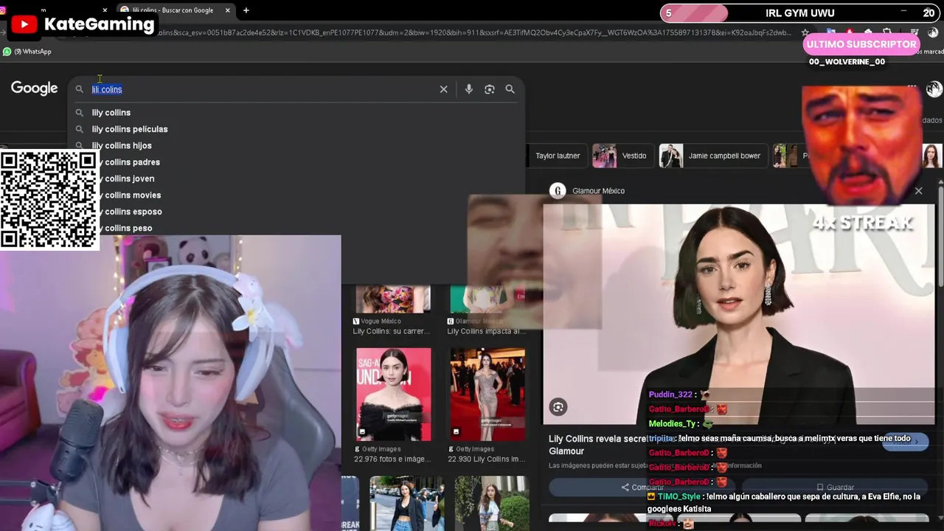Filter images by the 'Taylor lautner' chip
This screenshot has height=531, width=944.
(x=558, y=156)
